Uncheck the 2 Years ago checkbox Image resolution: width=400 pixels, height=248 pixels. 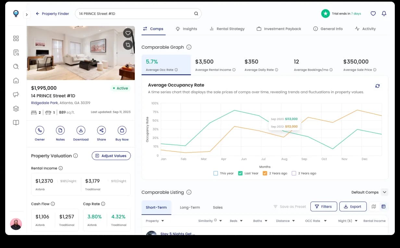coord(265,173)
